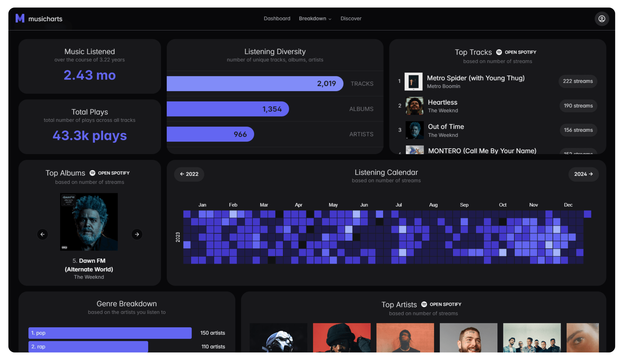The image size is (623, 360).
Task: Click 'Heartless' track title
Action: (x=443, y=102)
